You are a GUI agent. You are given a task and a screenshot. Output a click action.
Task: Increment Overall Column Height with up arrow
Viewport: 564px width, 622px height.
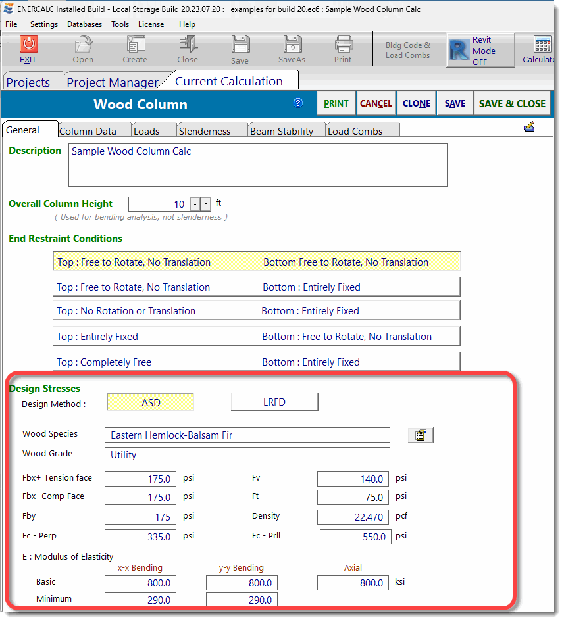[x=205, y=204]
